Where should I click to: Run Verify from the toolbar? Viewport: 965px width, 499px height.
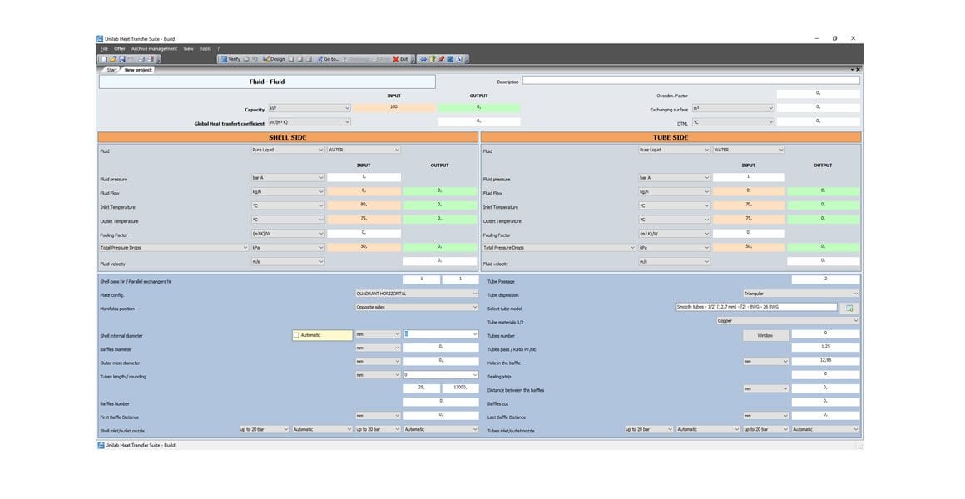[x=230, y=59]
